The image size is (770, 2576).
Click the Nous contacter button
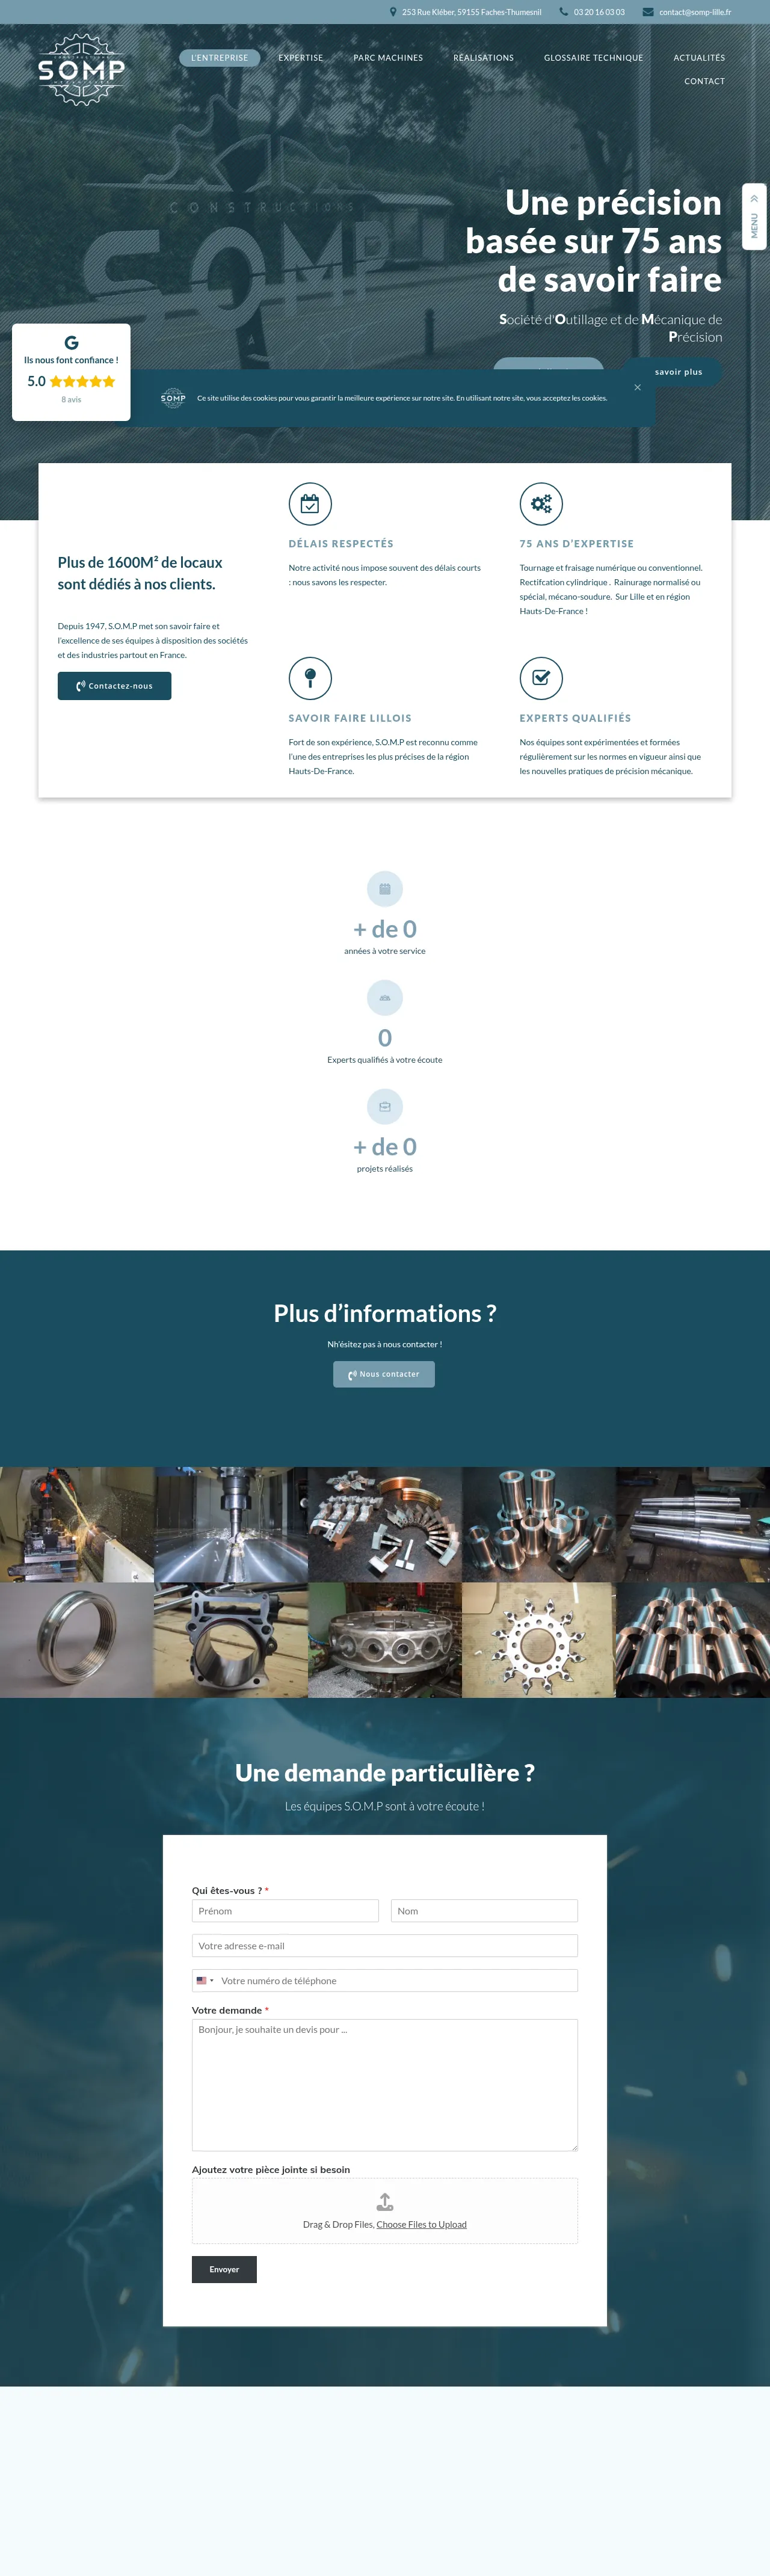[x=384, y=1374]
